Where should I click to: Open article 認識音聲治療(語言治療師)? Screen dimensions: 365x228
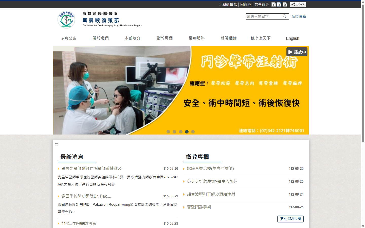click(x=210, y=168)
